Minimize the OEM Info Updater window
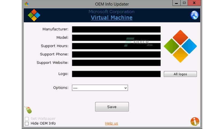This screenshot has width=224, height=129. 176,3
